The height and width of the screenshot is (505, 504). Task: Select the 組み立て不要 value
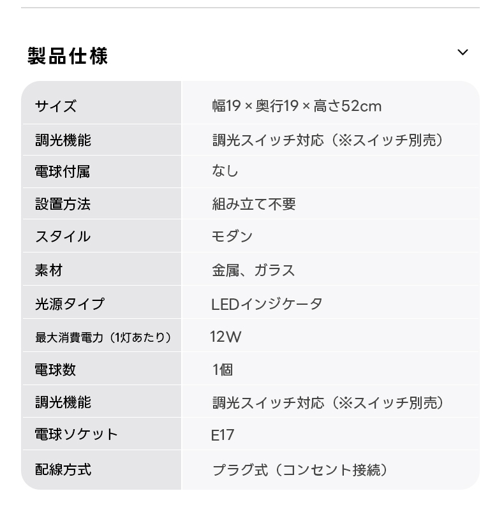[x=254, y=204]
